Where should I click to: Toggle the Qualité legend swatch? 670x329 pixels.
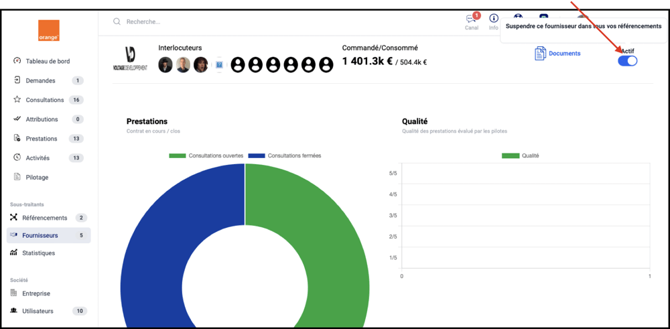click(x=510, y=156)
